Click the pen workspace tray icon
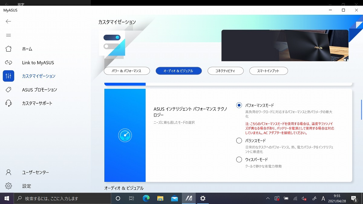 [x=314, y=198]
